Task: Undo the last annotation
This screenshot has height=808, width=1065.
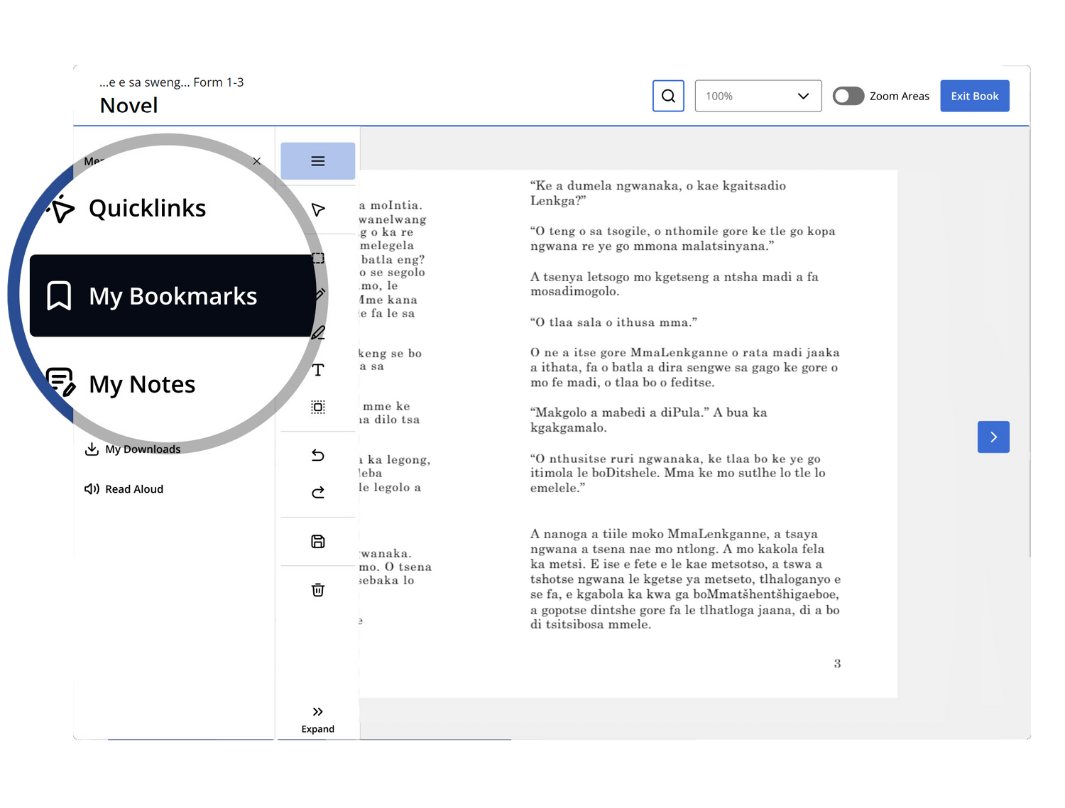Action: tap(317, 455)
